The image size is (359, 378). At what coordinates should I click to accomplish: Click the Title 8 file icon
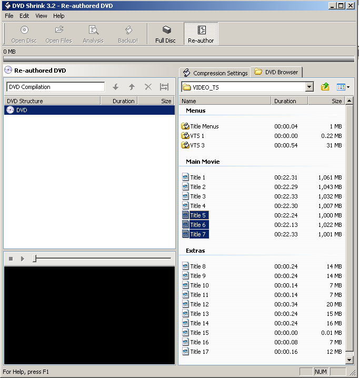tap(185, 266)
